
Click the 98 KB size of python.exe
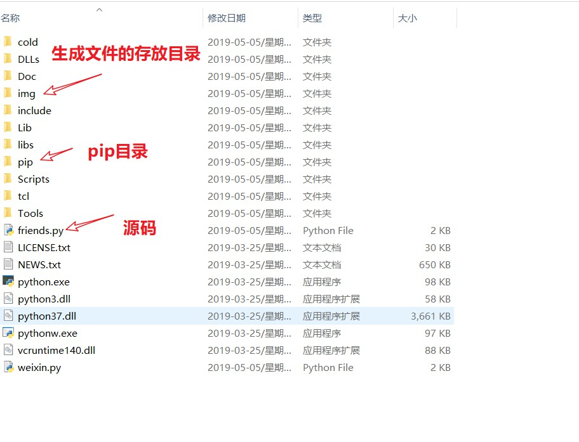437,282
